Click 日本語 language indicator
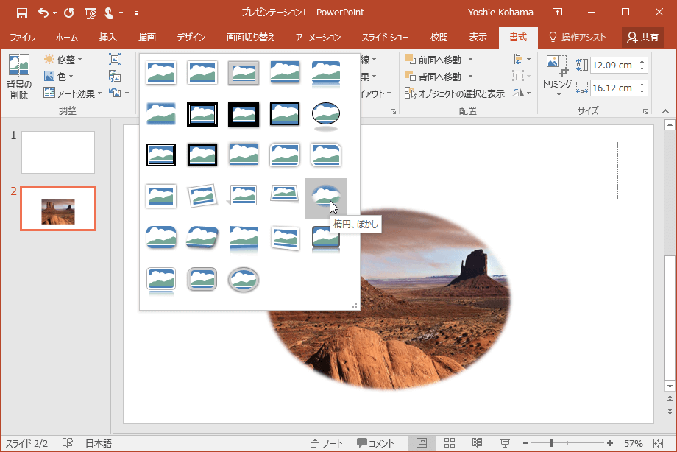This screenshot has width=677, height=452. (99, 443)
